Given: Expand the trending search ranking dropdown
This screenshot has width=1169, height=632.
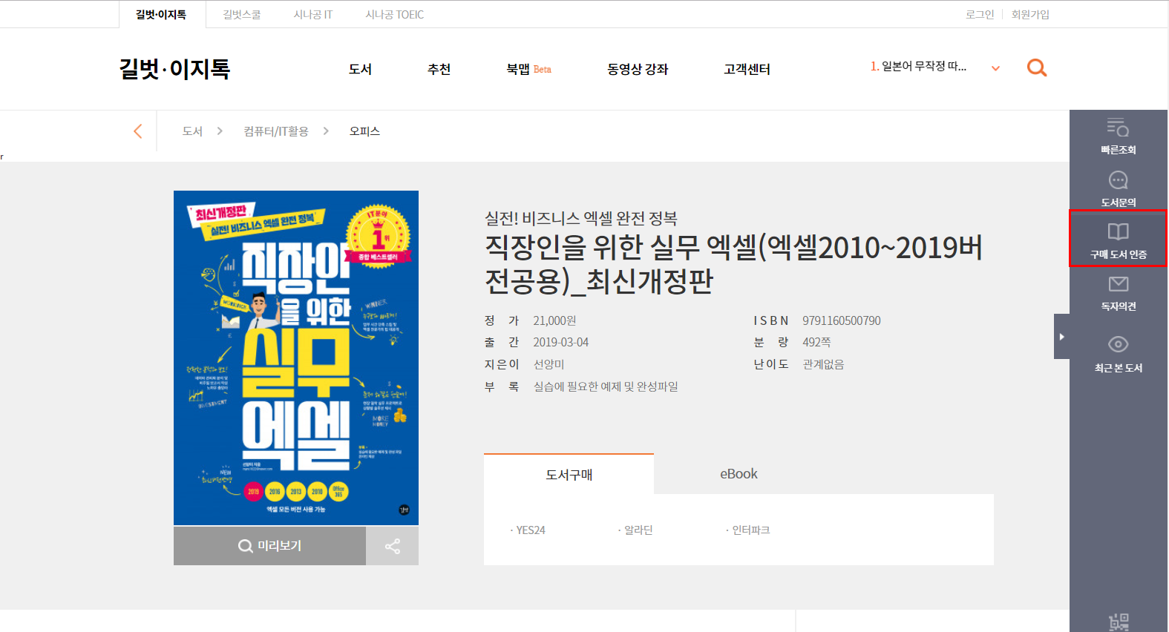Looking at the screenshot, I should 995,68.
